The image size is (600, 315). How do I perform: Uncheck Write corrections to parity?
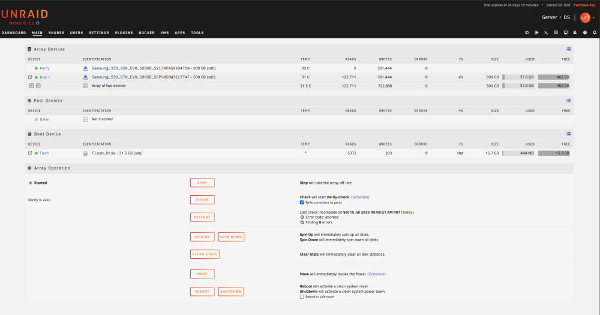(302, 202)
